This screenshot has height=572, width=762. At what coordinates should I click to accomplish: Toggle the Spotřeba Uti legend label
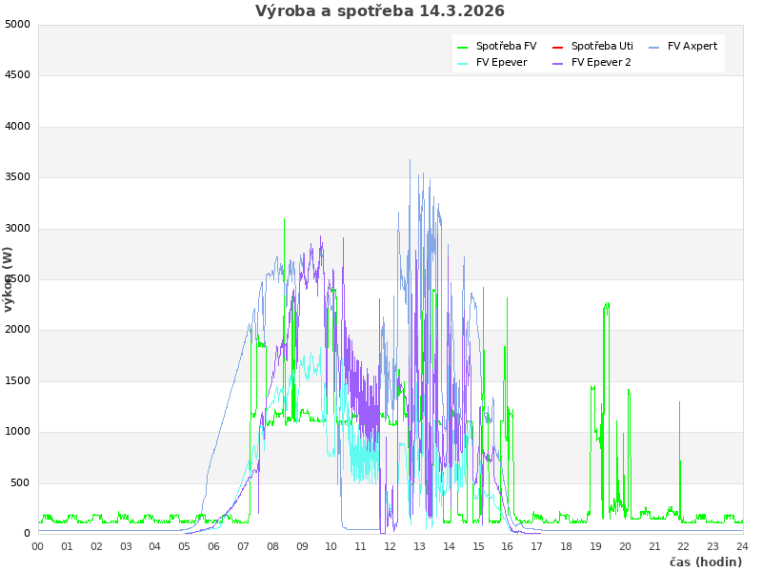602,46
